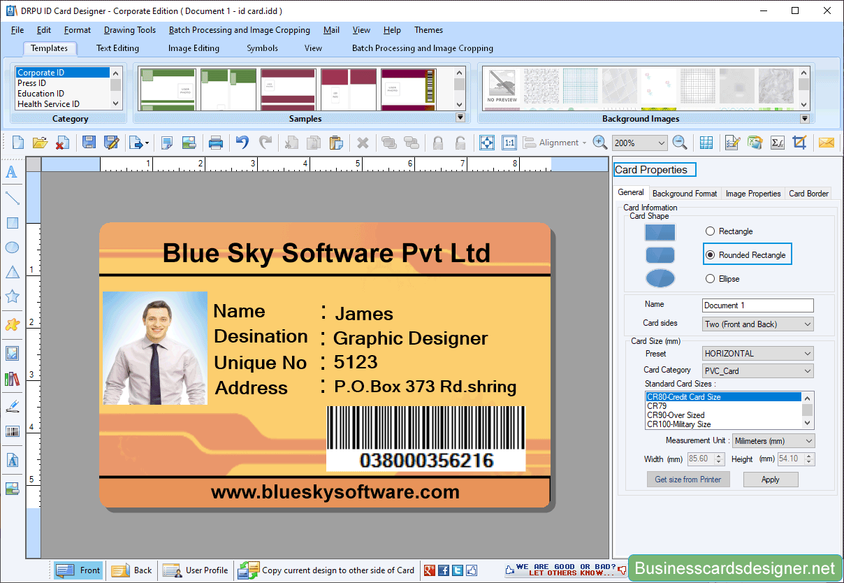Toggle the grid view icon
This screenshot has width=844, height=583.
coord(706,143)
